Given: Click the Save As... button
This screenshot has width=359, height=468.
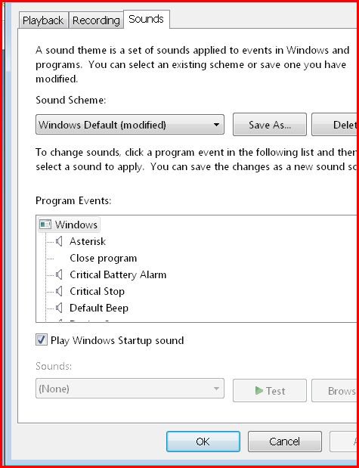Looking at the screenshot, I should pos(270,125).
